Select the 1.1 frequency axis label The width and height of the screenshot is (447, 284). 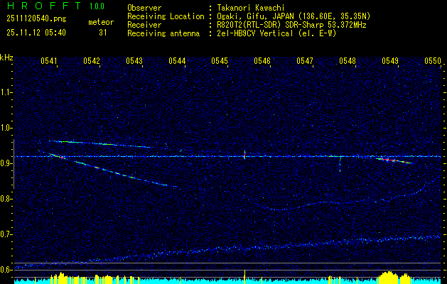(6, 92)
